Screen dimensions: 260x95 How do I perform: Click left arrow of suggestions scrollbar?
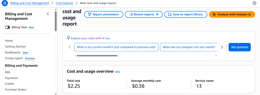(75, 56)
